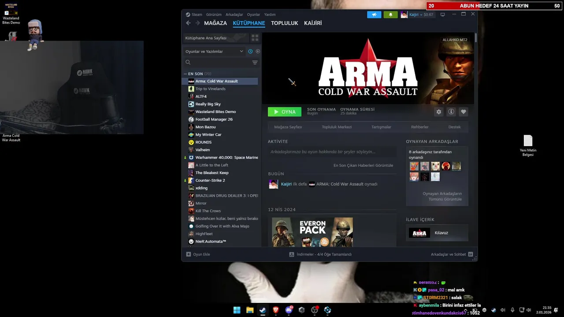
Task: Open the Destek link
Action: pyautogui.click(x=454, y=127)
